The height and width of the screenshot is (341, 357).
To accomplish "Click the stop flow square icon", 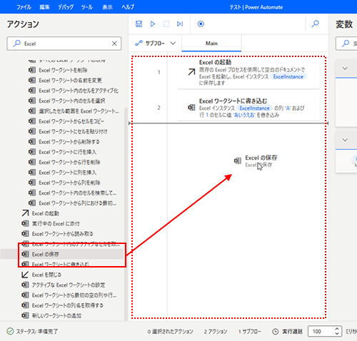I will pyautogui.click(x=166, y=24).
